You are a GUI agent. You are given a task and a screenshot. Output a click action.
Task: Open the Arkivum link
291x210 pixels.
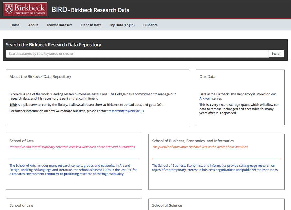[205, 98]
